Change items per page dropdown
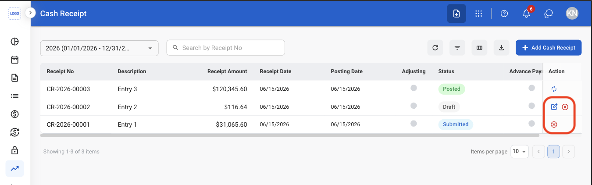592x185 pixels. pyautogui.click(x=520, y=152)
